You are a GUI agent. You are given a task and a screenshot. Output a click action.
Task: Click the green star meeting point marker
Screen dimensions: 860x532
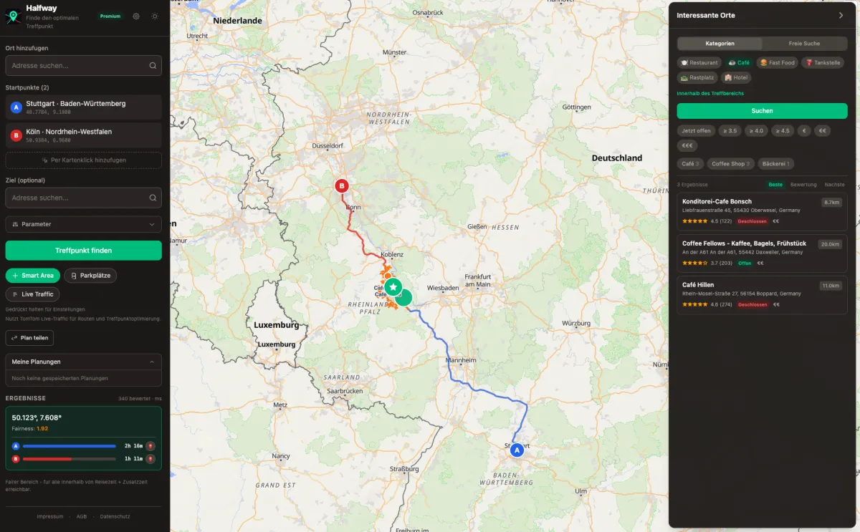pos(393,287)
